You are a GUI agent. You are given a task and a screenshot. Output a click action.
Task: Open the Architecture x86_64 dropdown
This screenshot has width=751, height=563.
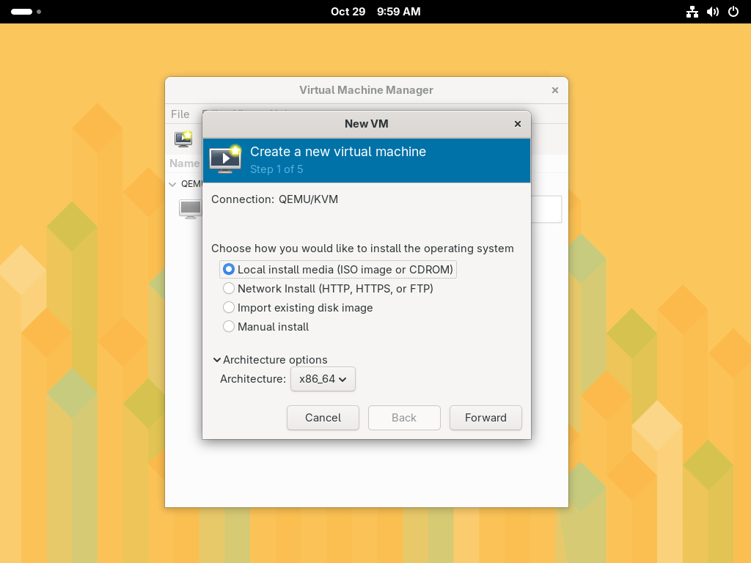(x=323, y=379)
